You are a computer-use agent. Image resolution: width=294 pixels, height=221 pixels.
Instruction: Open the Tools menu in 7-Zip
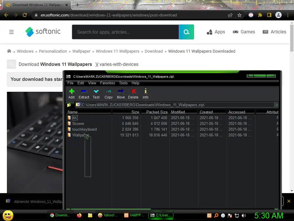(x=123, y=83)
